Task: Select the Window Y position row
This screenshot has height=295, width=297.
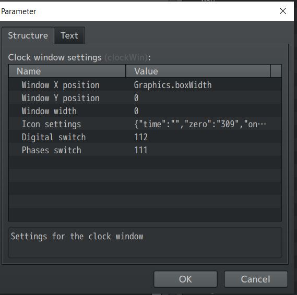Action: [145, 98]
